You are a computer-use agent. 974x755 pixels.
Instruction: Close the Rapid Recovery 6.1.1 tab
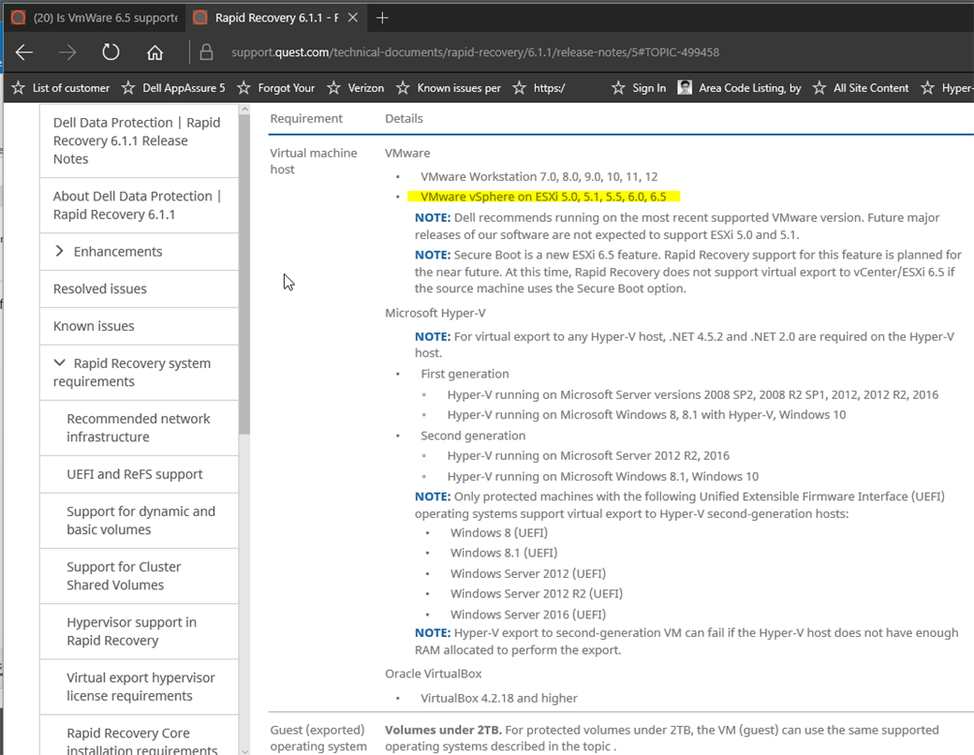point(353,18)
